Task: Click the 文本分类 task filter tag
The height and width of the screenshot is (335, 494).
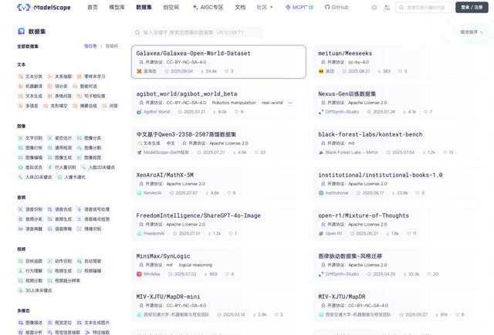Action: pos(31,76)
